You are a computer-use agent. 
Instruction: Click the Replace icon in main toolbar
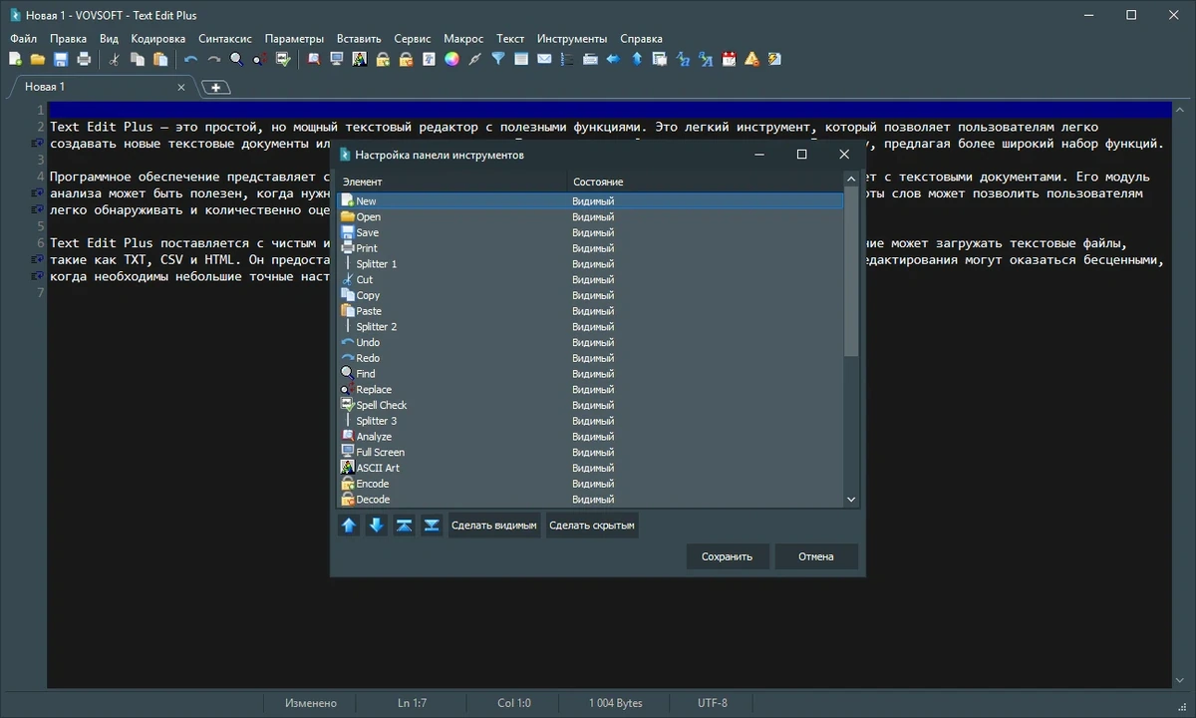(x=259, y=59)
